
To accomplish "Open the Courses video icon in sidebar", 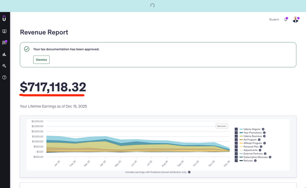I will pos(4,31).
